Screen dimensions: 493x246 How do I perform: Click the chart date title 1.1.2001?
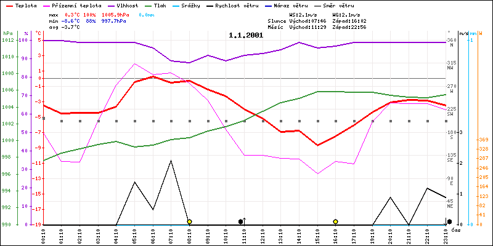click(x=246, y=35)
